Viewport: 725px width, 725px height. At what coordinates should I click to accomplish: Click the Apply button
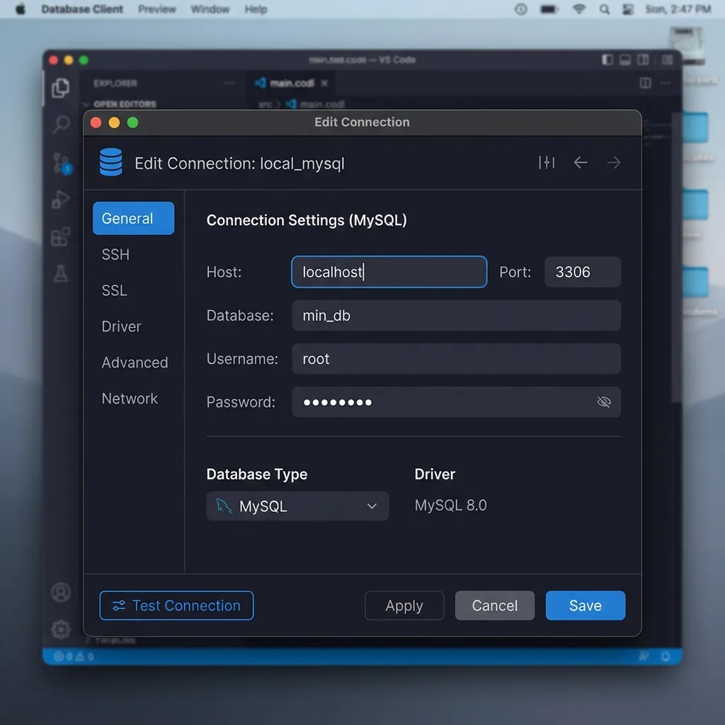404,605
